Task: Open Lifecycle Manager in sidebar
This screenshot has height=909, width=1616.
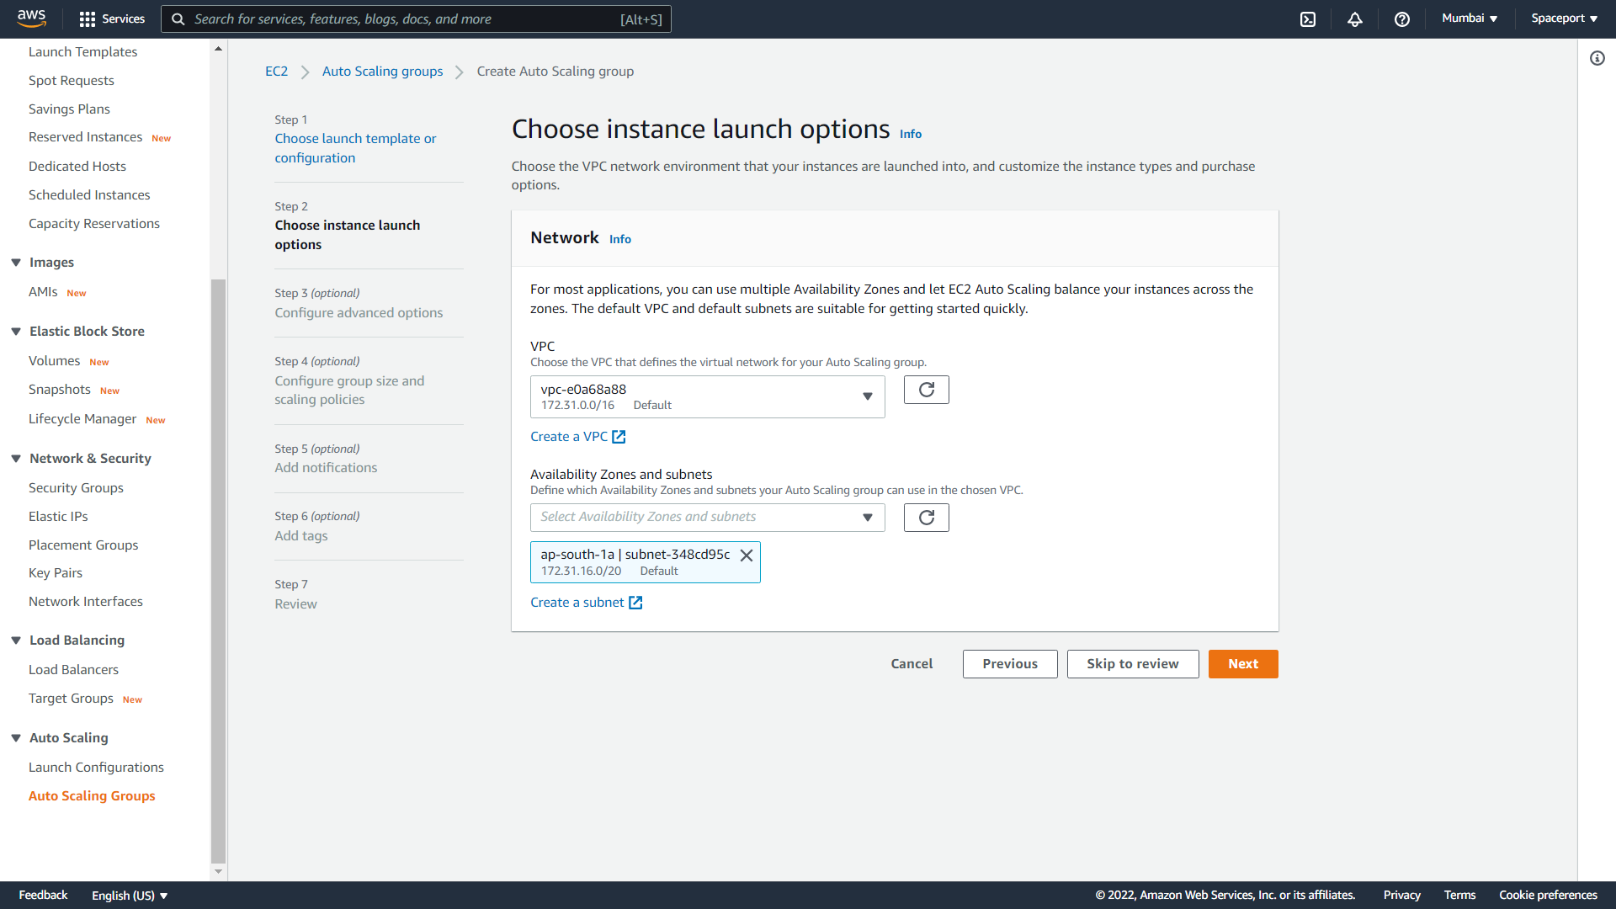Action: [x=82, y=419]
